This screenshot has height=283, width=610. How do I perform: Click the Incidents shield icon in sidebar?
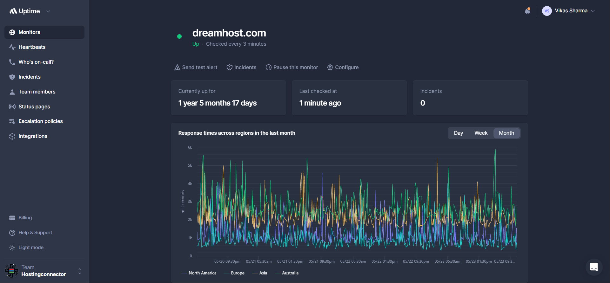(12, 77)
